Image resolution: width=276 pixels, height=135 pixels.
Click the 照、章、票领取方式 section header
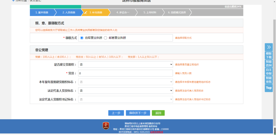[x=137, y=23]
